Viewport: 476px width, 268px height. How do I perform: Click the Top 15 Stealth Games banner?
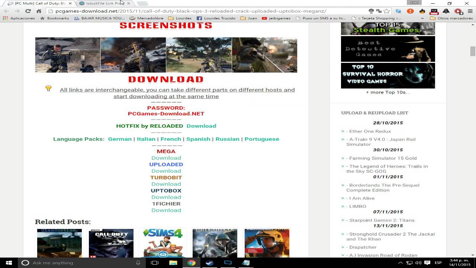pos(388,29)
